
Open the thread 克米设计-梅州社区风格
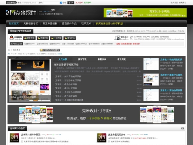66,88
